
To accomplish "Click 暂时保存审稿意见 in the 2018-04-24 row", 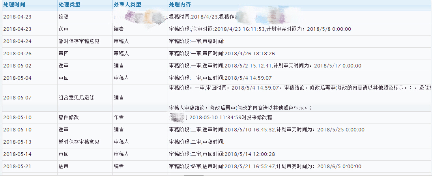I will tap(79, 41).
